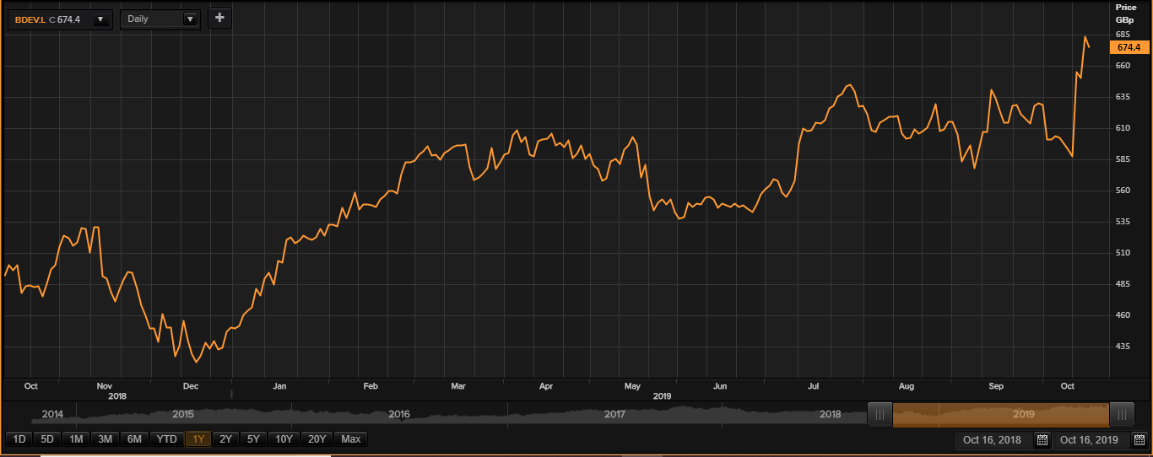1153x457 pixels.
Task: Select the 1M range button
Action: [76, 439]
